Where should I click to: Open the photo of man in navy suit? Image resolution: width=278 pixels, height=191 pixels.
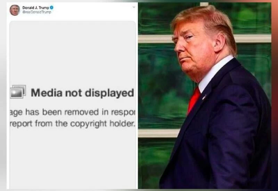pos(205,96)
